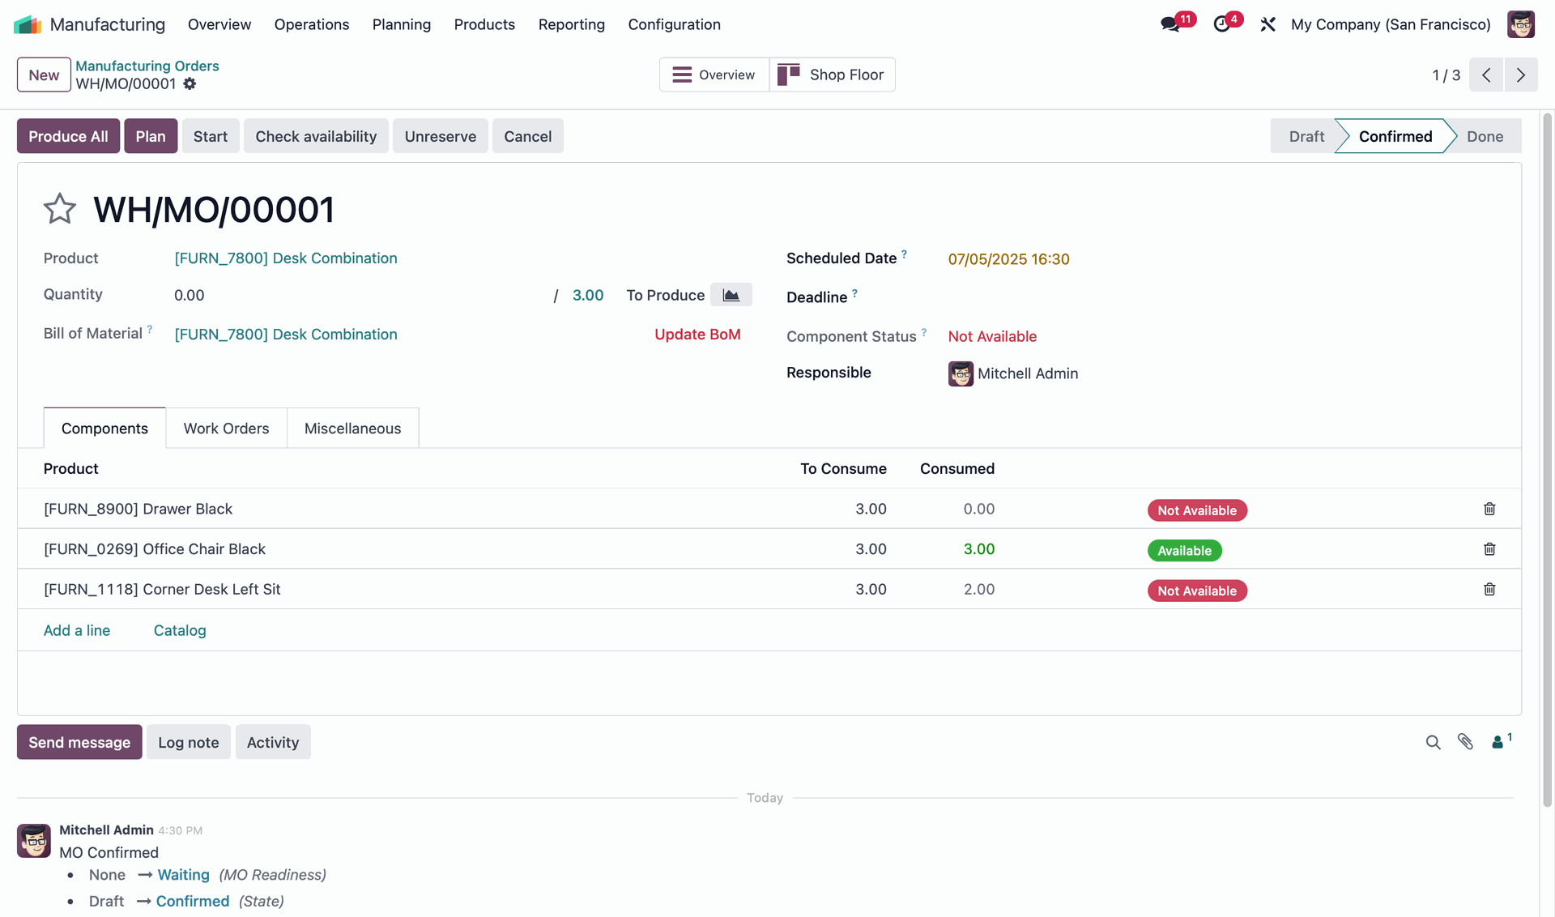
Task: Select the Draft stage in statusbar
Action: coord(1306,136)
